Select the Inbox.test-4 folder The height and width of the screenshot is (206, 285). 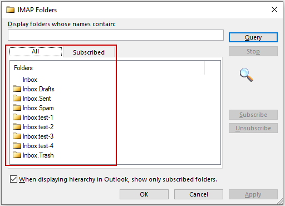(33, 146)
